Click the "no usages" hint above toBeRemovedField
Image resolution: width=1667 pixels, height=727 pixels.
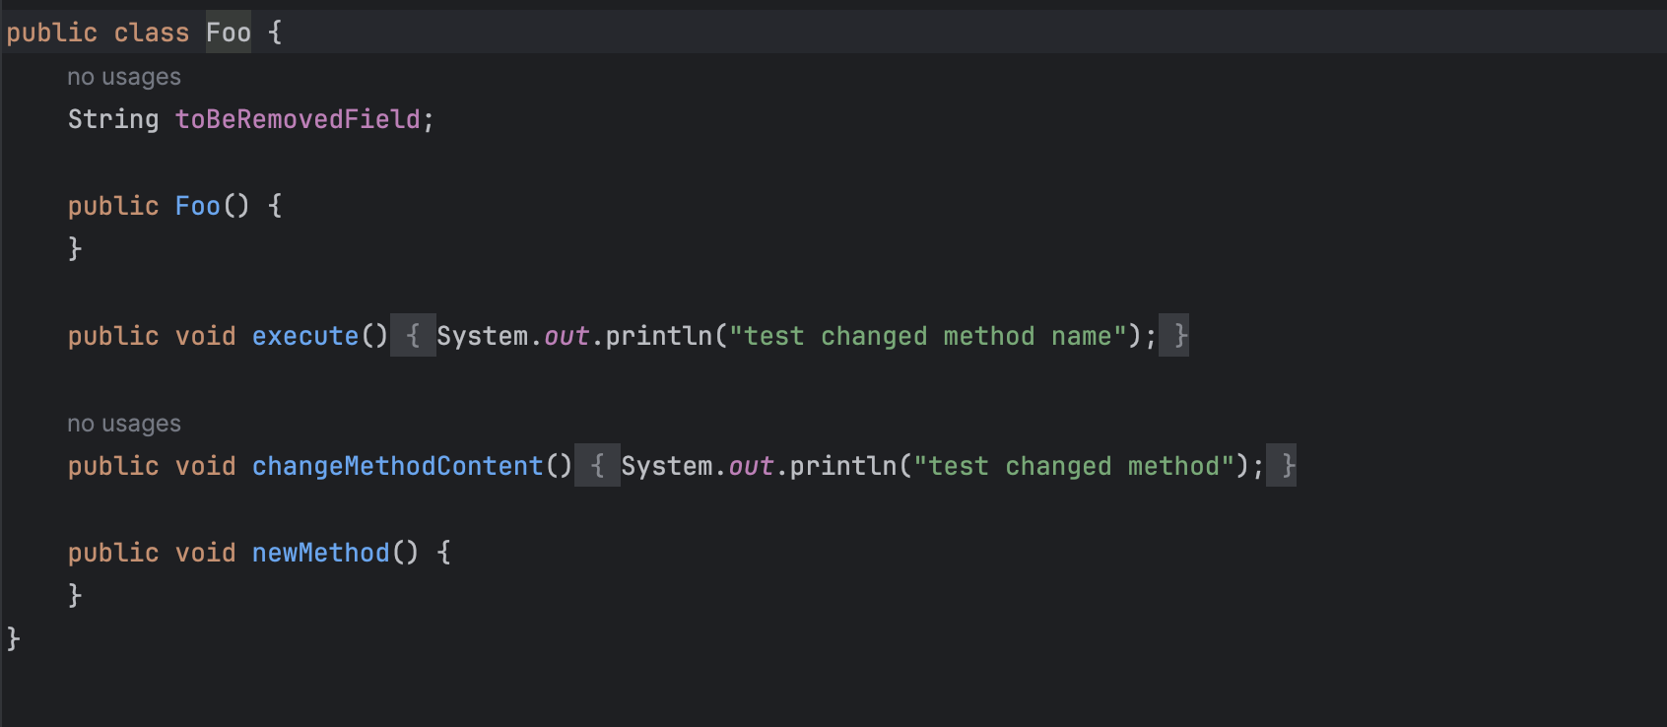pos(123,77)
